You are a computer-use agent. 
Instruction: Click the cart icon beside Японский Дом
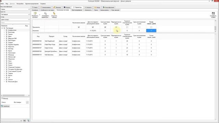7,82
